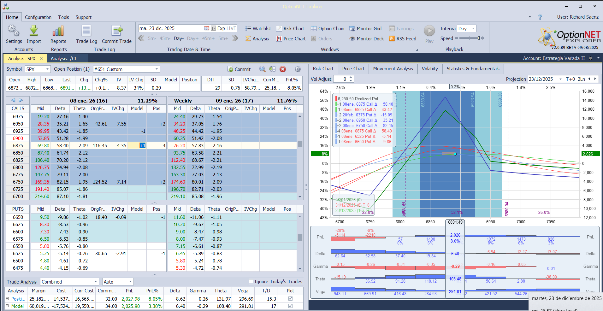This screenshot has width=603, height=311.
Task: Open the calendar picker for trading date
Action: (207, 28)
